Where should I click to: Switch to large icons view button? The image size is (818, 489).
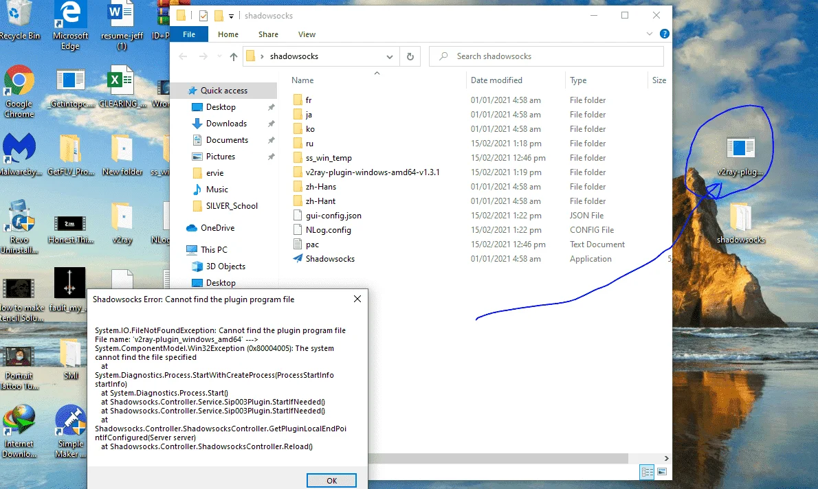662,472
